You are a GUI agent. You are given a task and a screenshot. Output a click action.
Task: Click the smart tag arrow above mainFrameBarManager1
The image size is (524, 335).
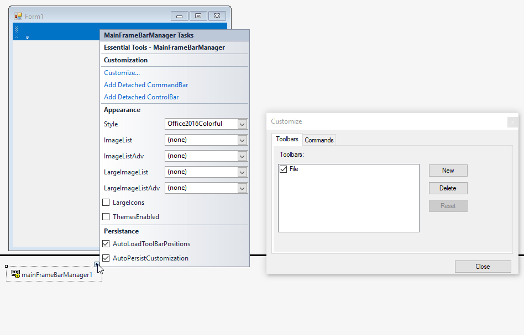(x=98, y=265)
